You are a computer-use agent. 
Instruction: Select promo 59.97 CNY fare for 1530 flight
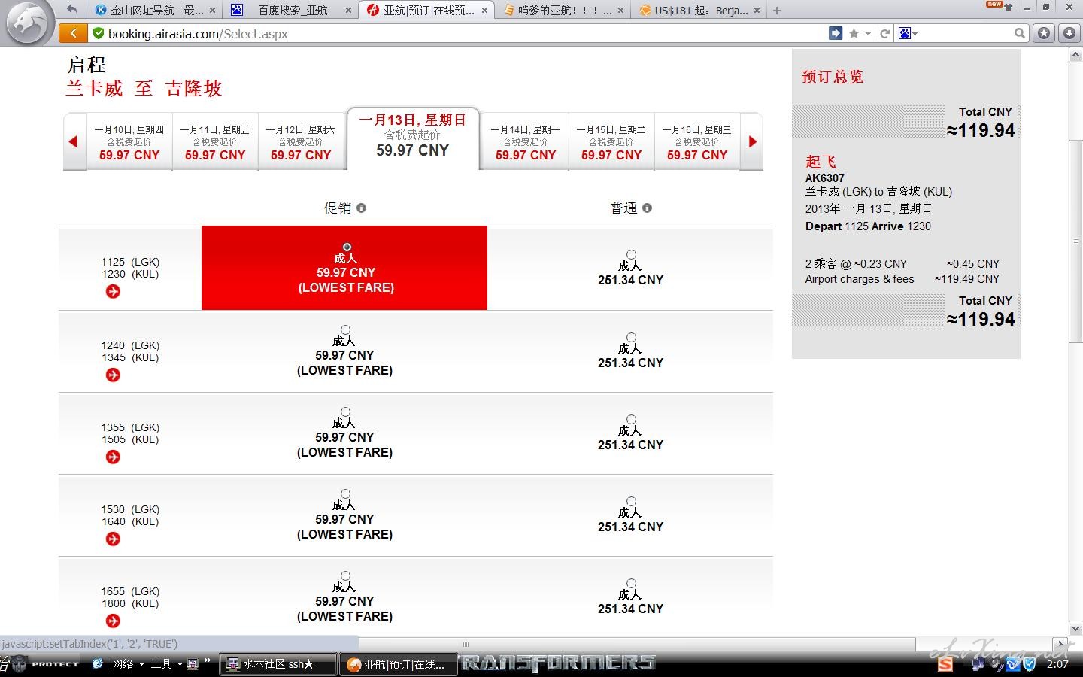coord(345,493)
